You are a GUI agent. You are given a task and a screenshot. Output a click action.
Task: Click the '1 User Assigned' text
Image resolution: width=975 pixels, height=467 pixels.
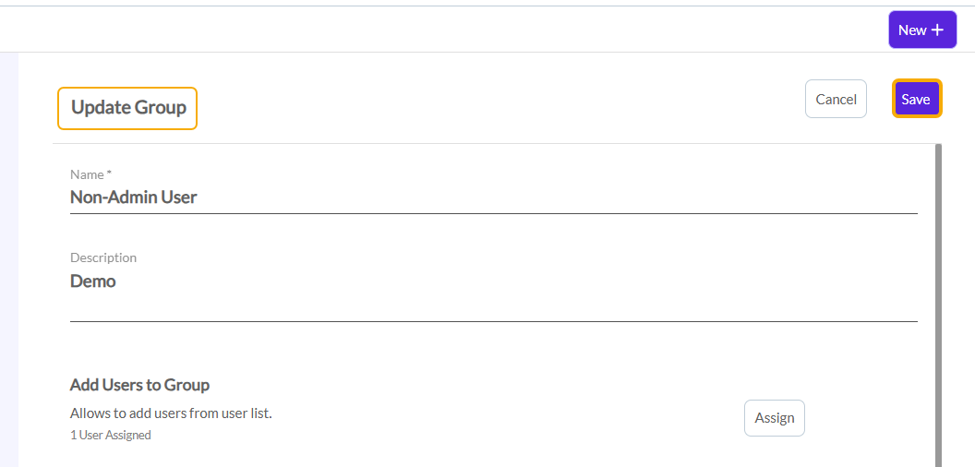point(111,436)
